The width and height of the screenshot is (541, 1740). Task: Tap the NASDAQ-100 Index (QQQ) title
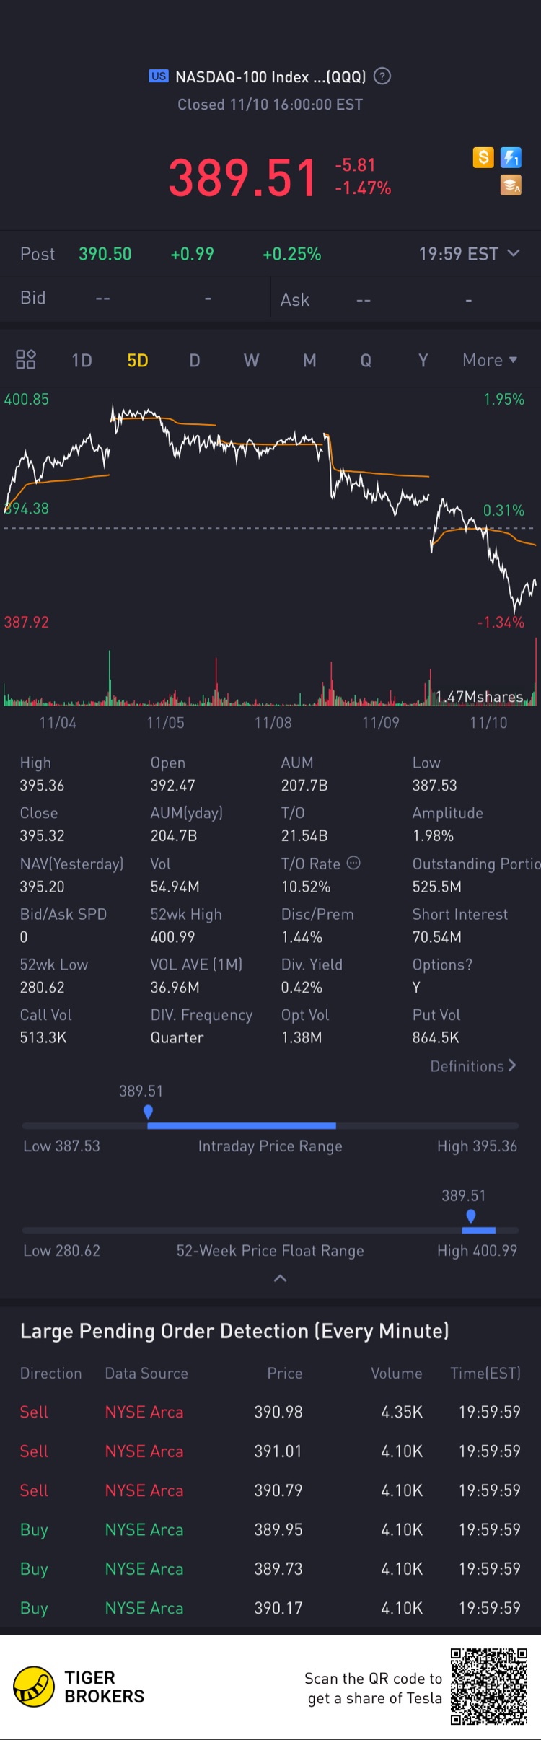270,76
